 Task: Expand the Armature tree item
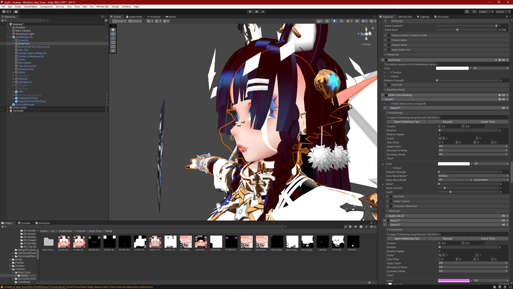[x=14, y=40]
